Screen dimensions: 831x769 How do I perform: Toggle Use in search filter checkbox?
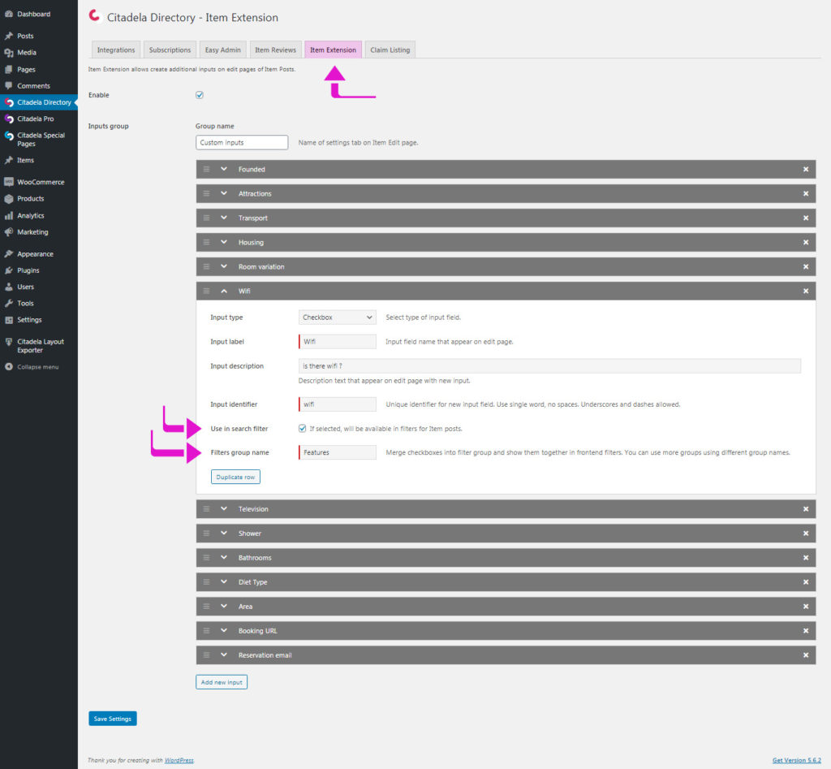point(302,429)
